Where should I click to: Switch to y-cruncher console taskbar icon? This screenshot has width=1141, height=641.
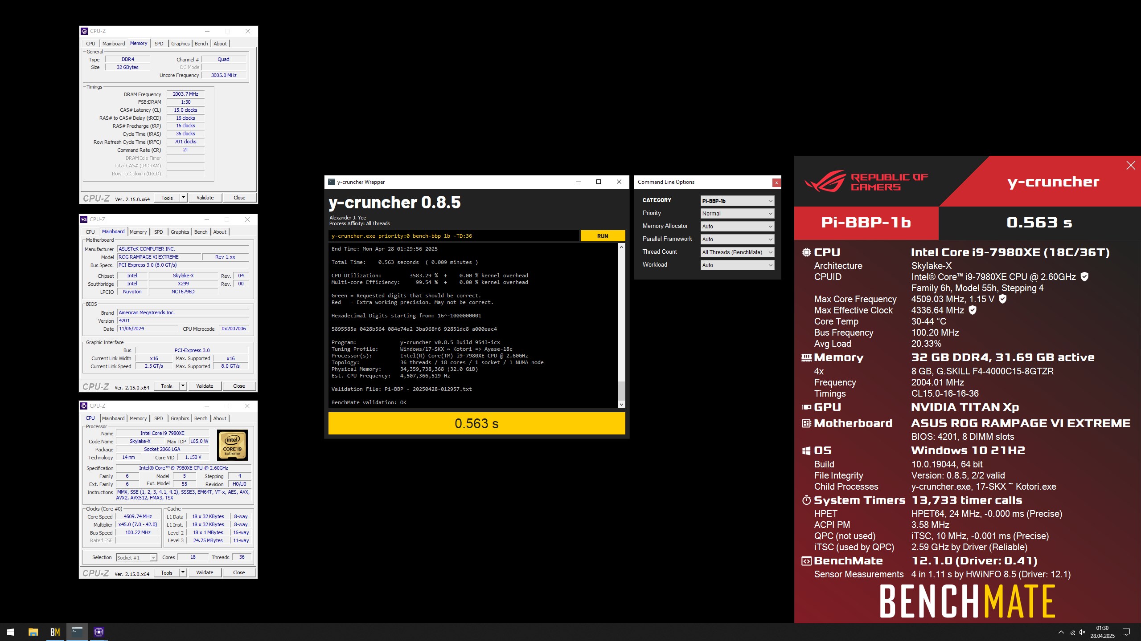(x=77, y=632)
